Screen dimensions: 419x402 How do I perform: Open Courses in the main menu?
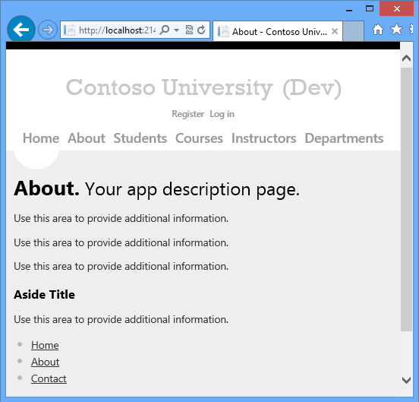pos(199,138)
